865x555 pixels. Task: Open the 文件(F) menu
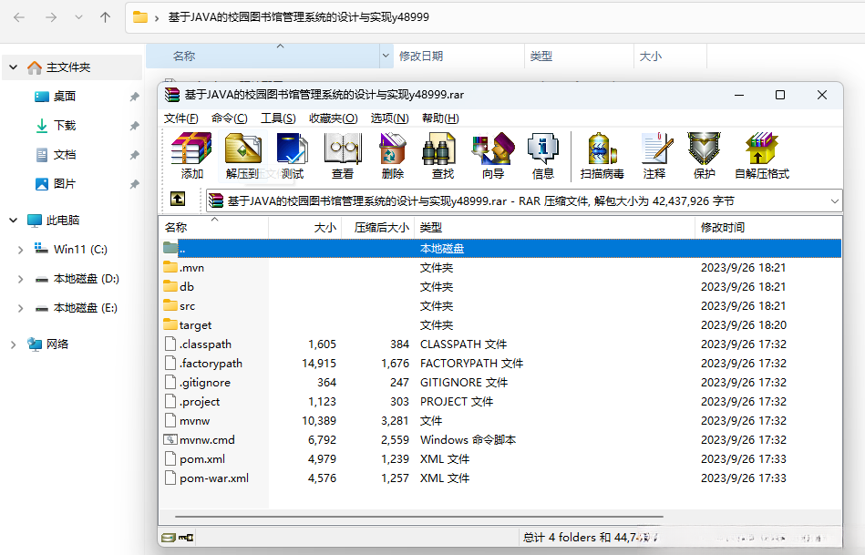point(181,118)
